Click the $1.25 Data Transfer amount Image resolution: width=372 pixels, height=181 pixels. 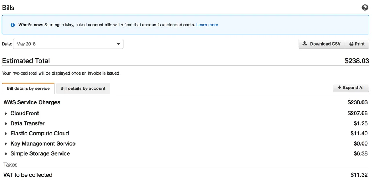click(361, 123)
